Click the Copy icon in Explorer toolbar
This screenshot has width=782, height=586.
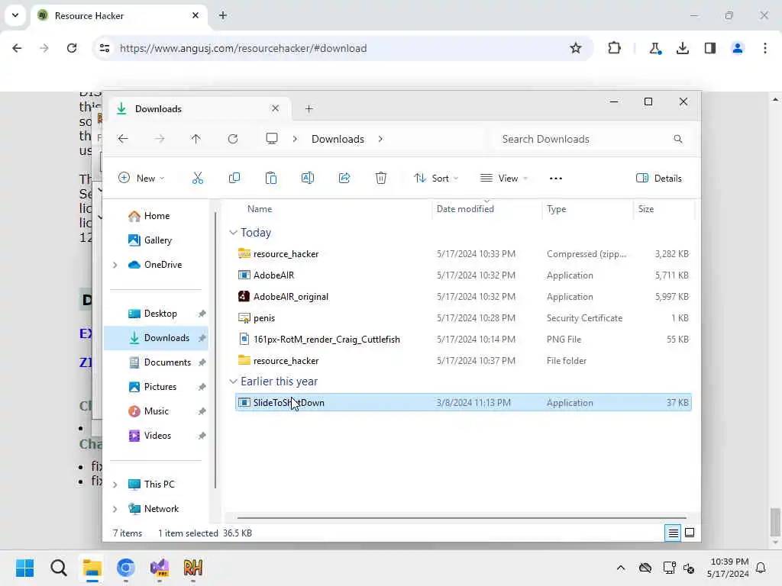point(234,178)
